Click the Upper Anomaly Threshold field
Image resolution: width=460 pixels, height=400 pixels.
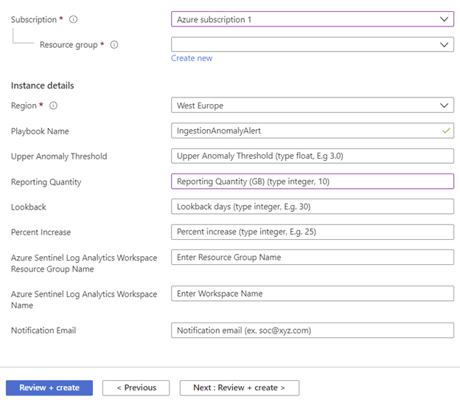click(x=312, y=156)
